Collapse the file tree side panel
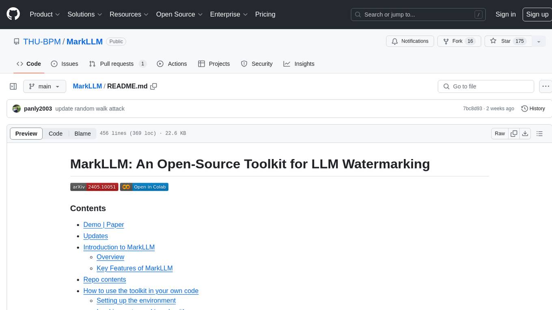The image size is (552, 310). [x=13, y=86]
